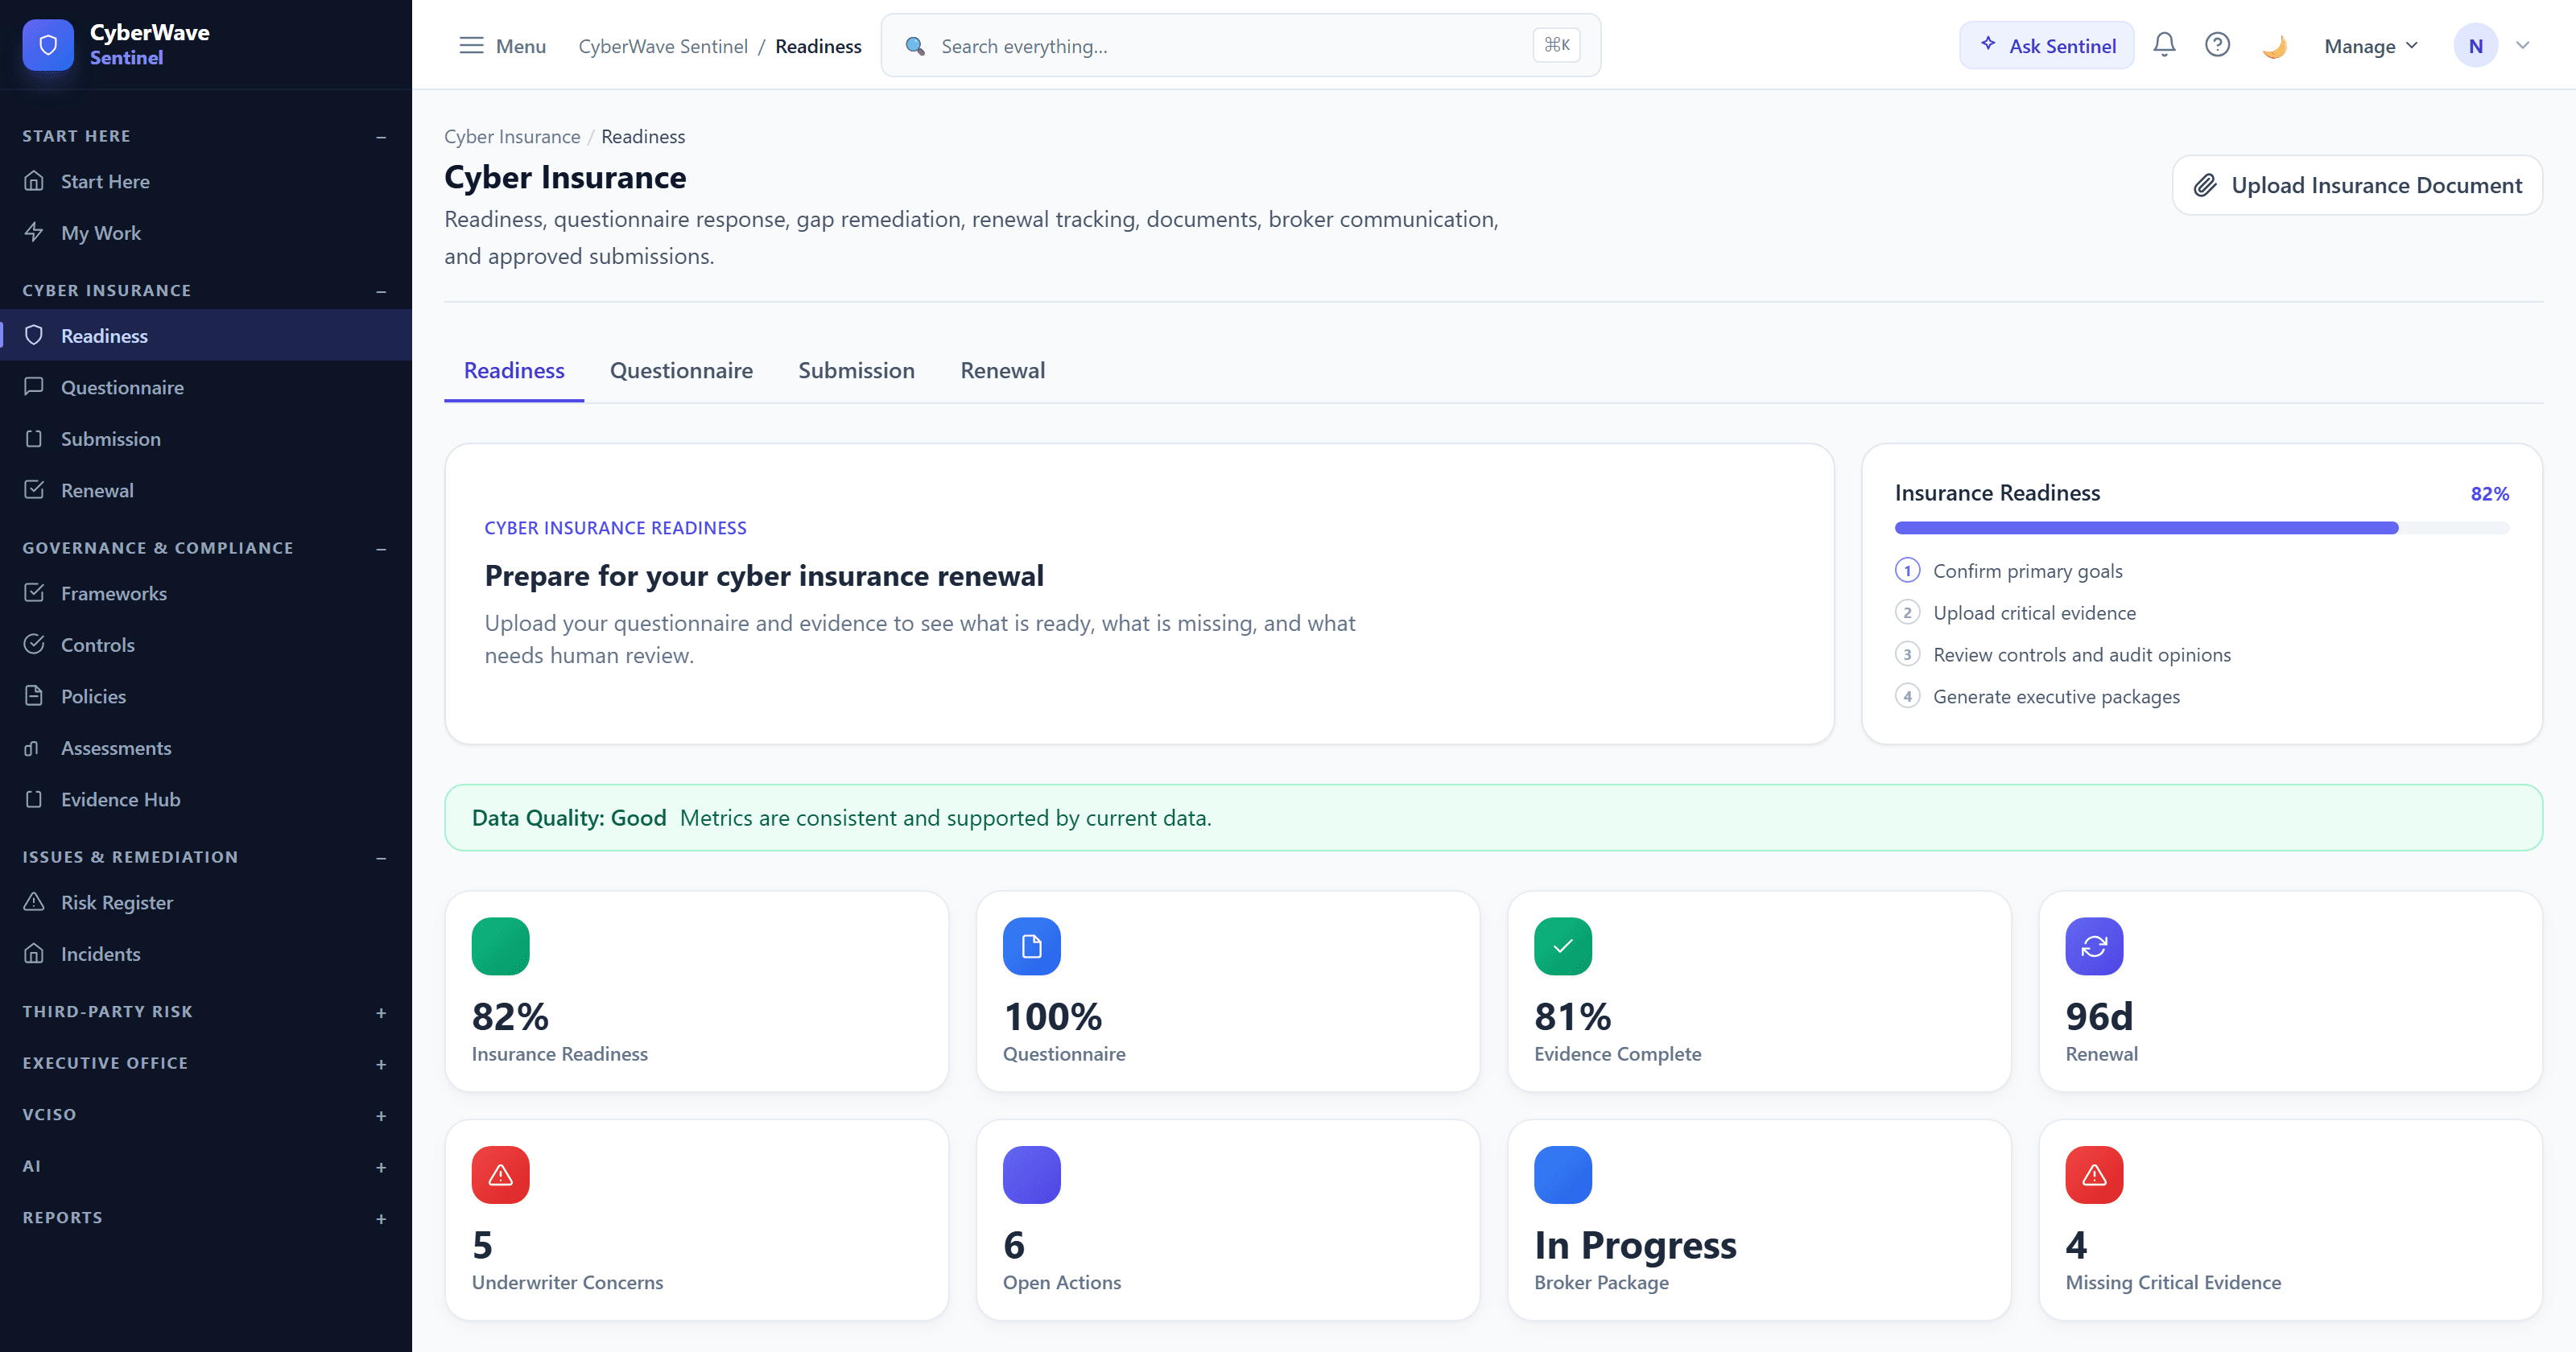Click the Frameworks icon in sidebar
This screenshot has width=2576, height=1352.
[x=34, y=593]
